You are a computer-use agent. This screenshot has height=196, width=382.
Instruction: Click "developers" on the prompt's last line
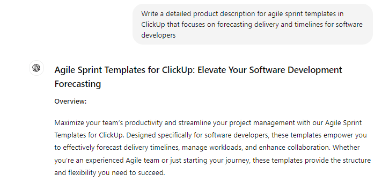158,35
